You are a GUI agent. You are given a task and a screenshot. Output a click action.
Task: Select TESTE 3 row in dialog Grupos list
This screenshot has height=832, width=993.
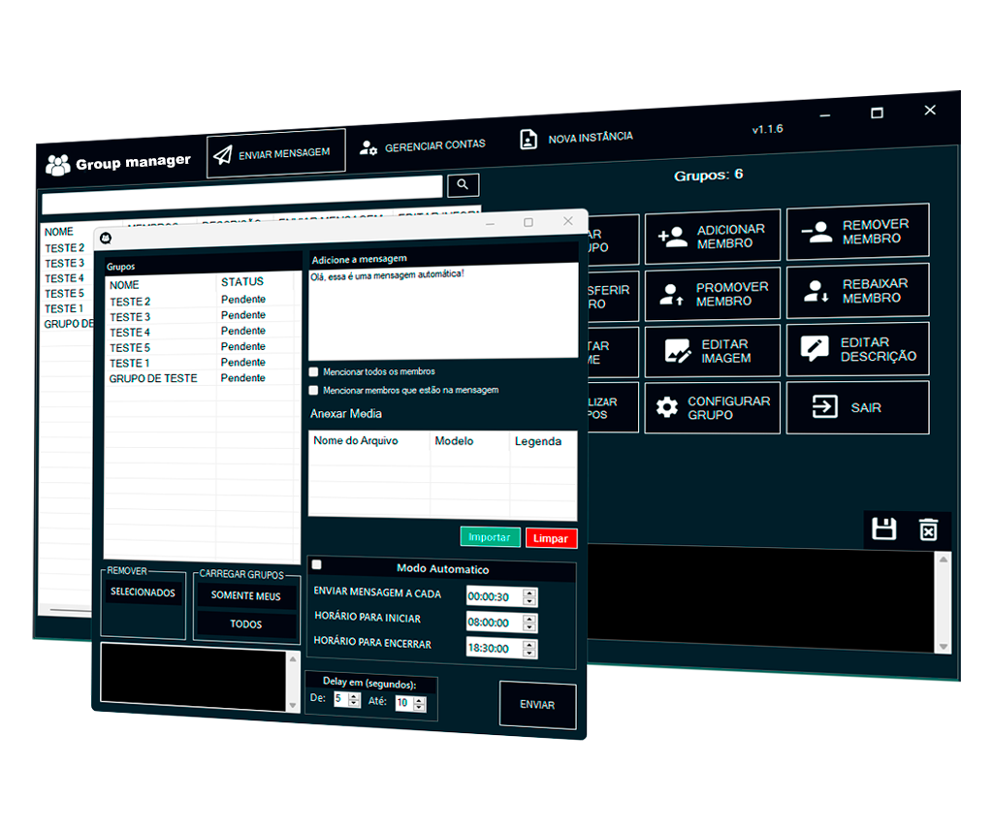201,316
